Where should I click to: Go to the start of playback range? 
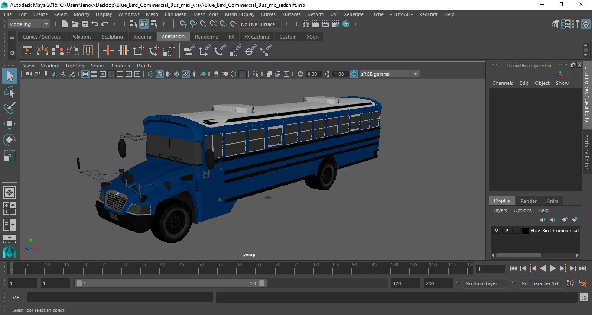click(513, 268)
